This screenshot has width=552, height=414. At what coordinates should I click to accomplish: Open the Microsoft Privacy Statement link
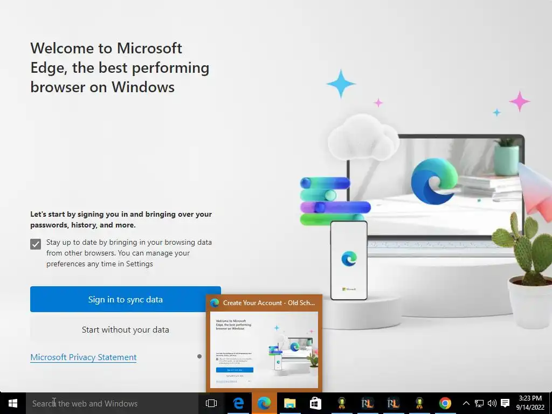tap(84, 357)
